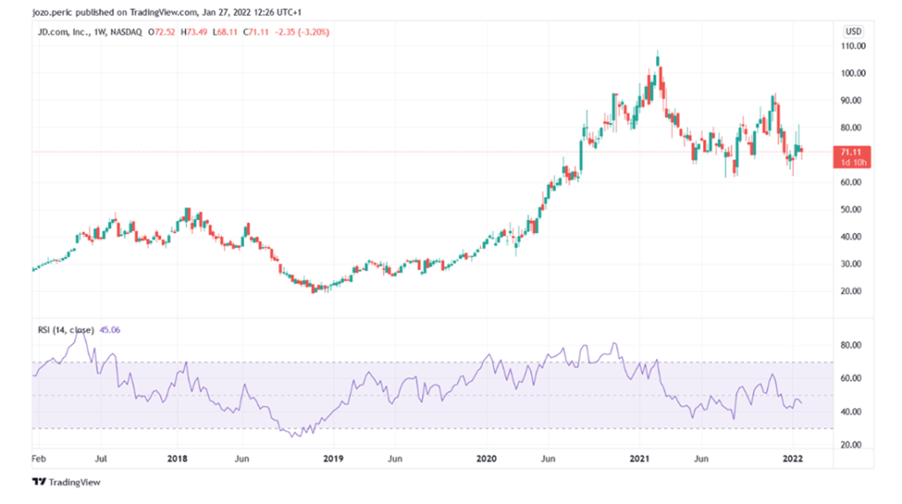Select 2021 on the time axis
The image size is (902, 504).
640,458
